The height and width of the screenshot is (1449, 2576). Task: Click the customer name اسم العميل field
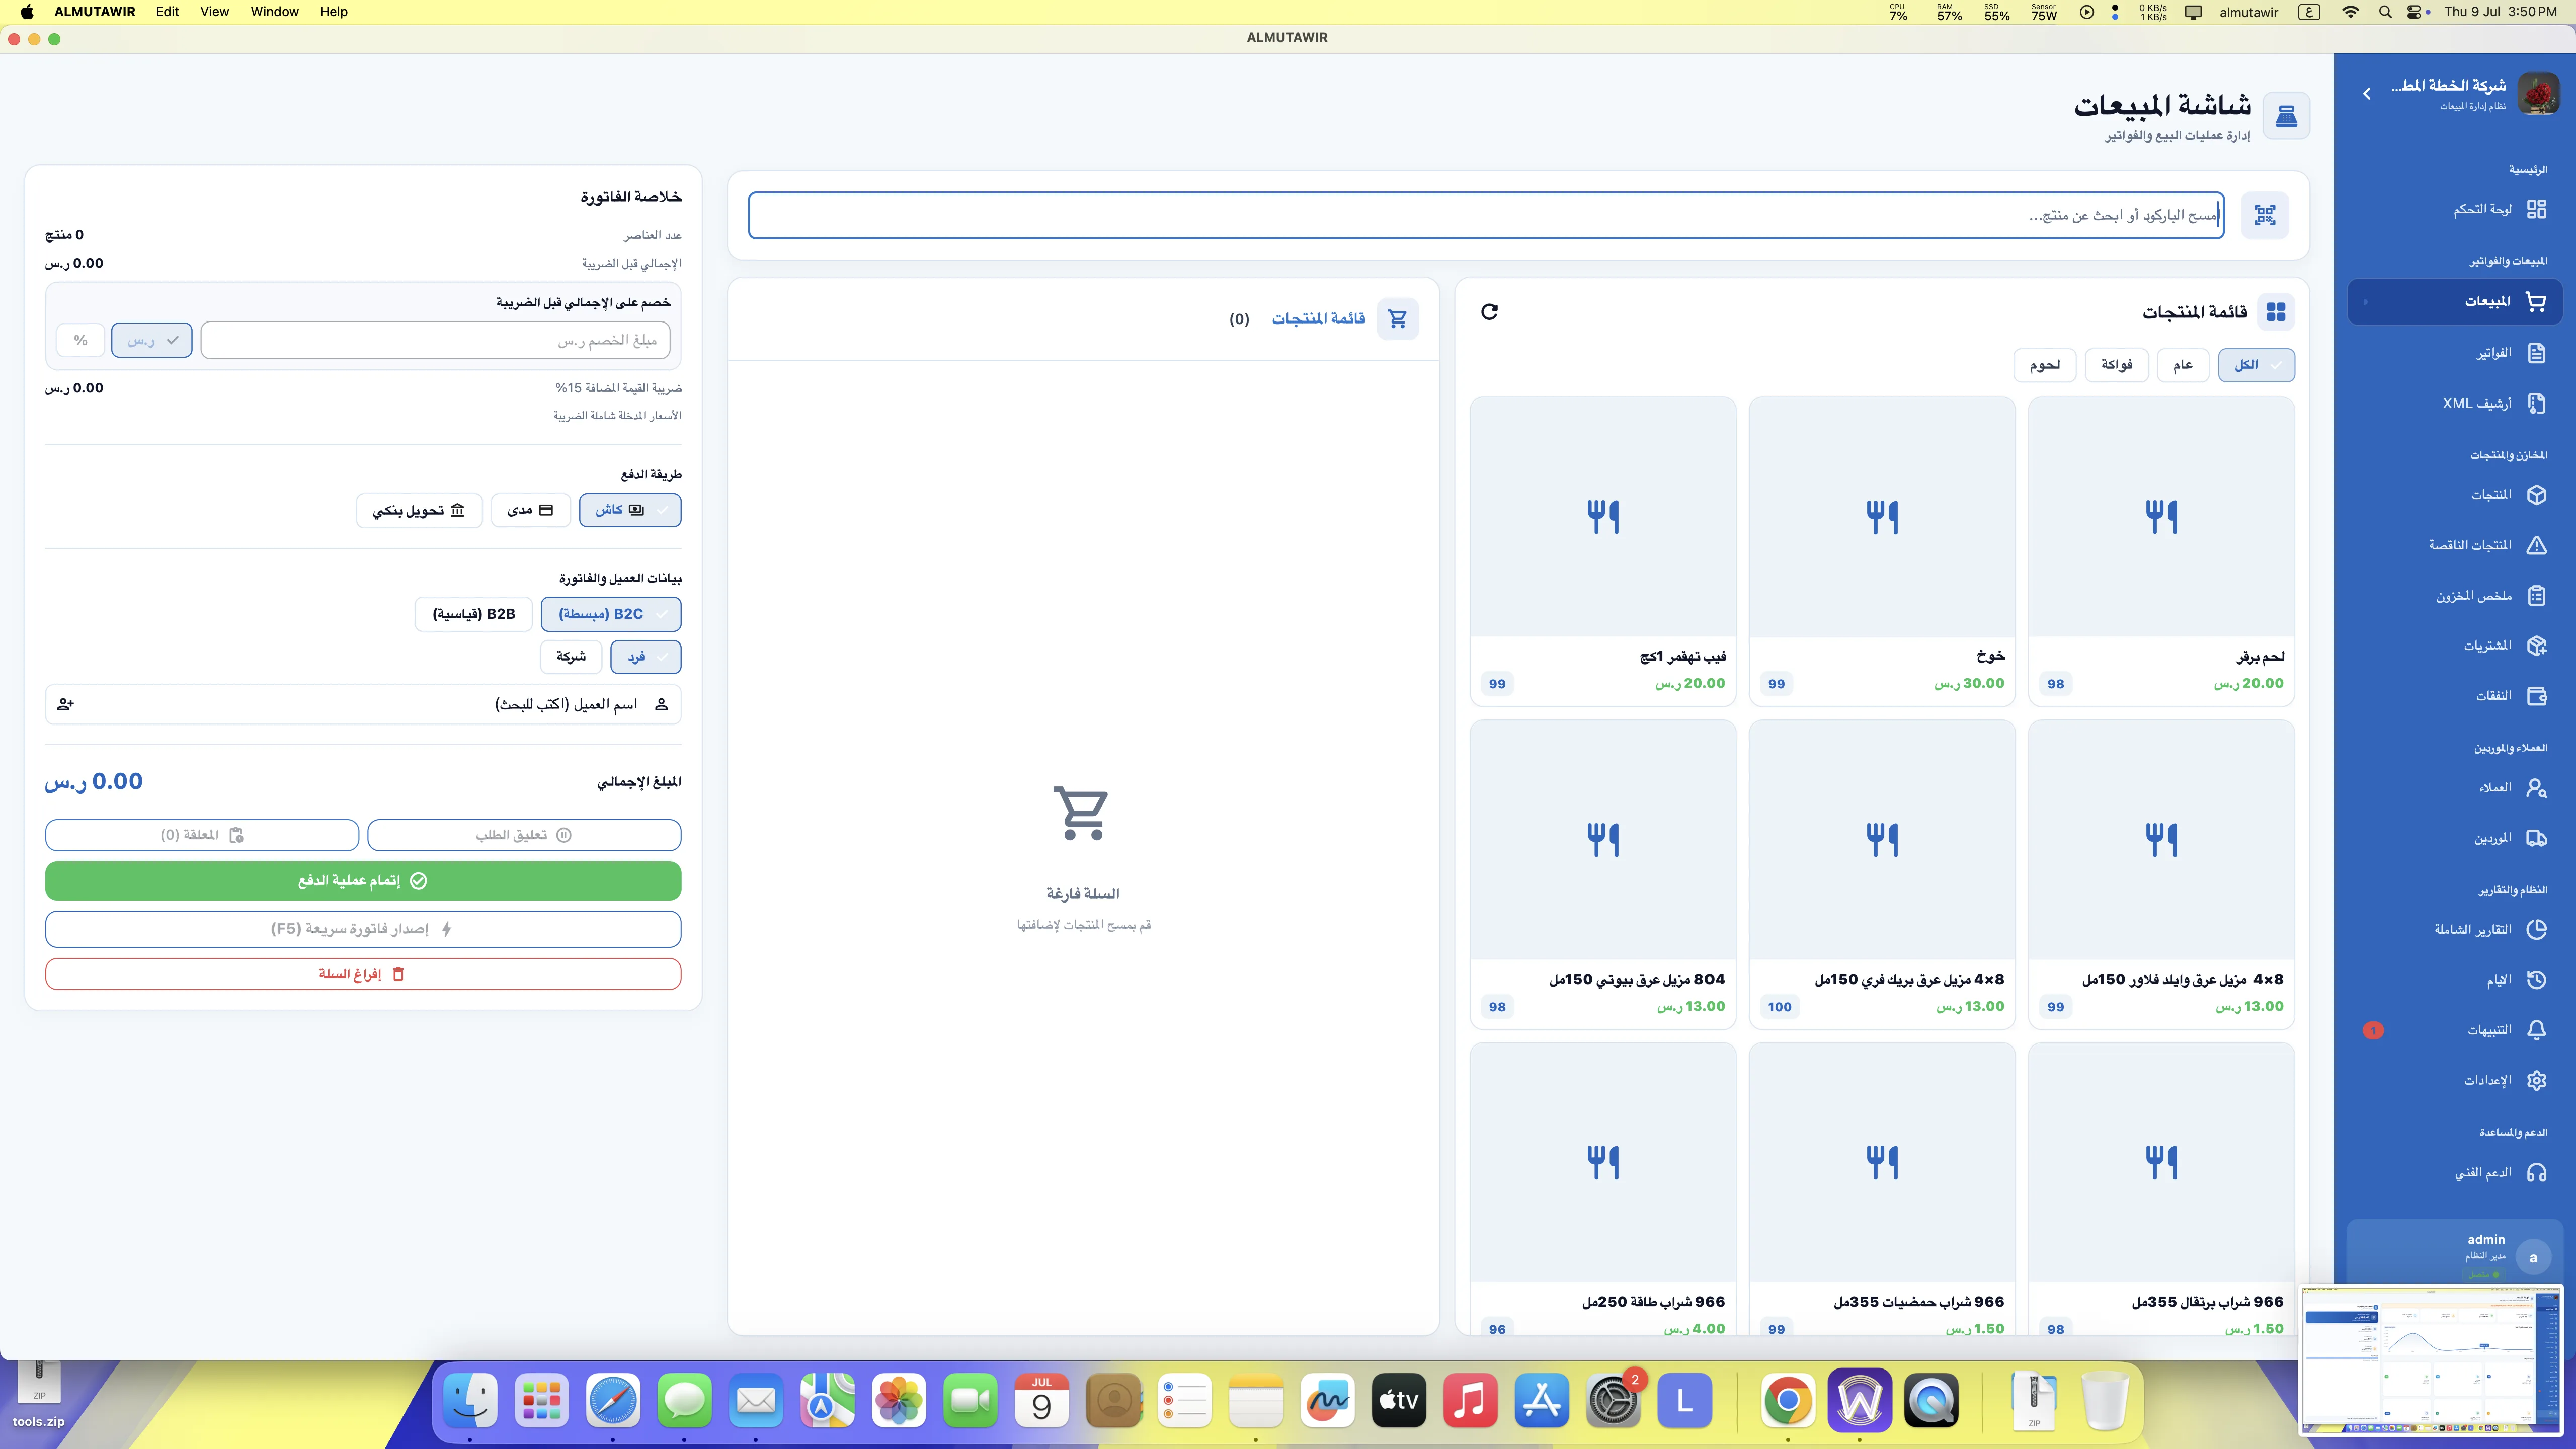(363, 705)
